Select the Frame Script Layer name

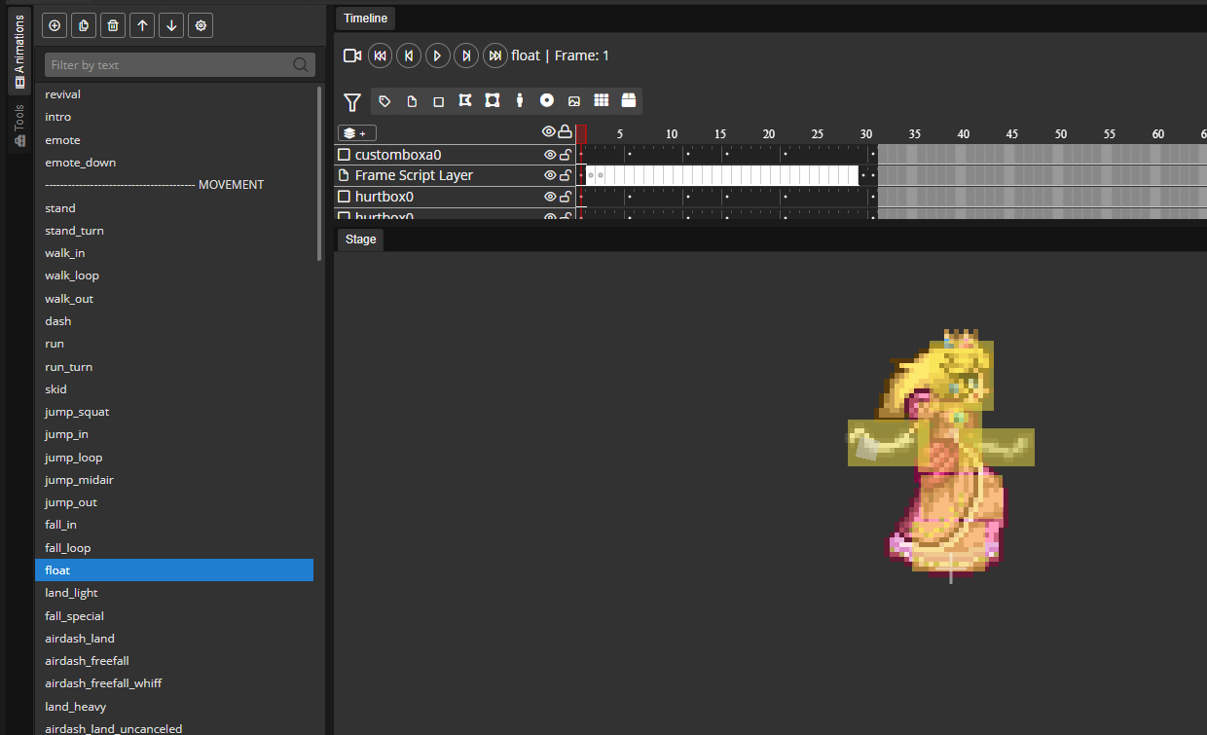coord(414,175)
